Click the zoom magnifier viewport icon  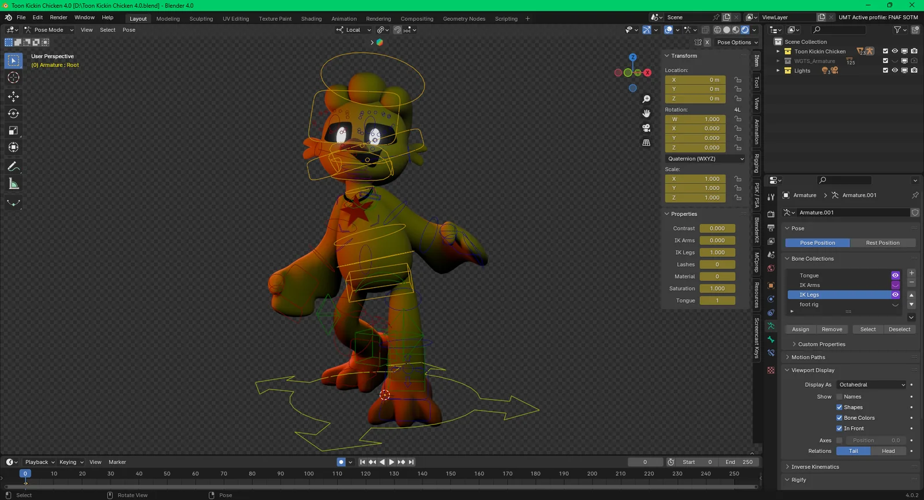point(646,99)
